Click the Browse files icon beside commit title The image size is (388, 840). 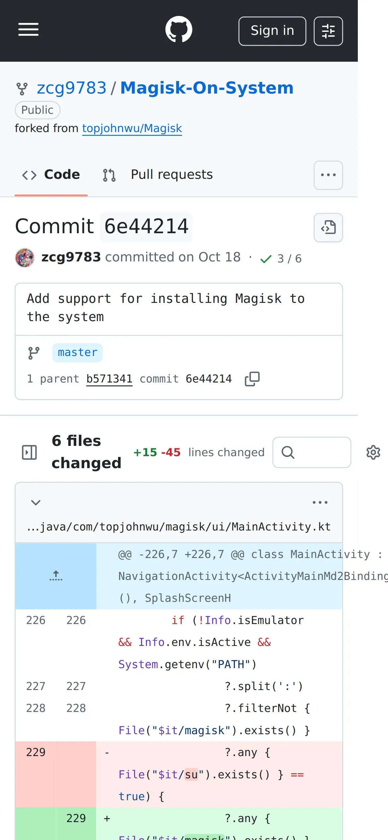click(328, 228)
